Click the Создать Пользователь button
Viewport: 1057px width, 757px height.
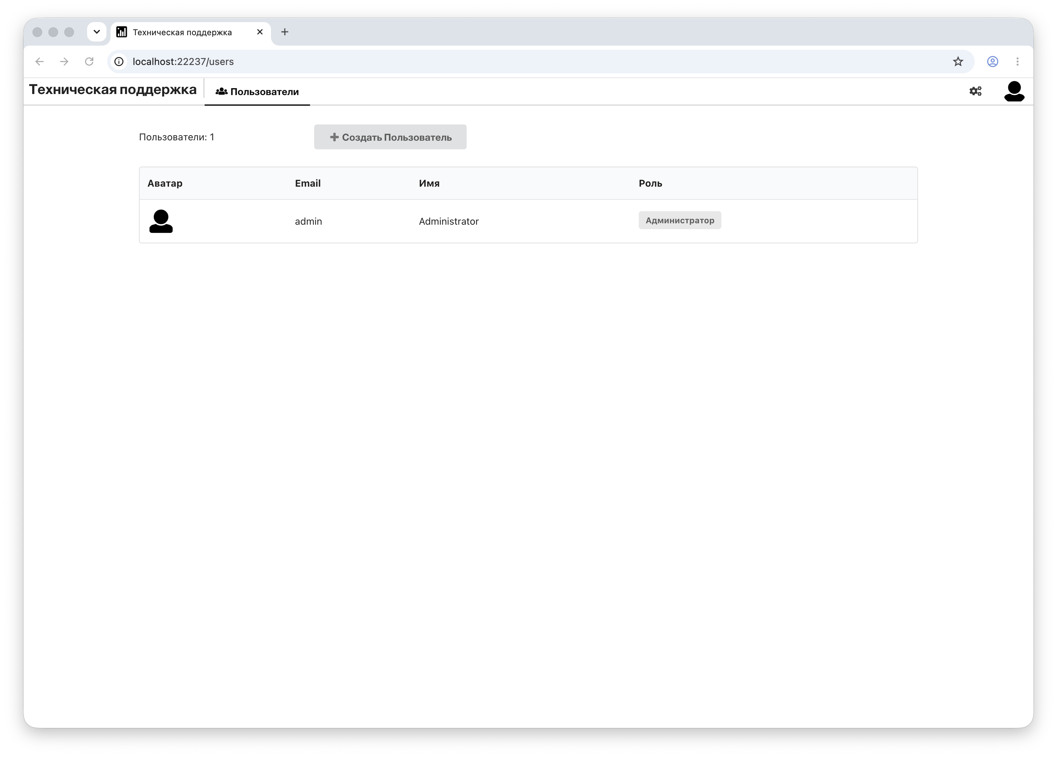click(x=390, y=137)
